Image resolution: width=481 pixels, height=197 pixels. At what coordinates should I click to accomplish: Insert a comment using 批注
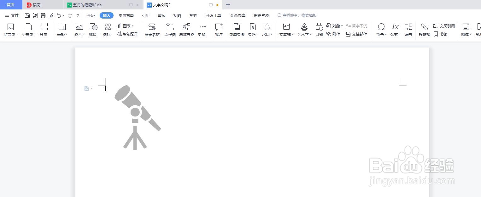click(219, 30)
